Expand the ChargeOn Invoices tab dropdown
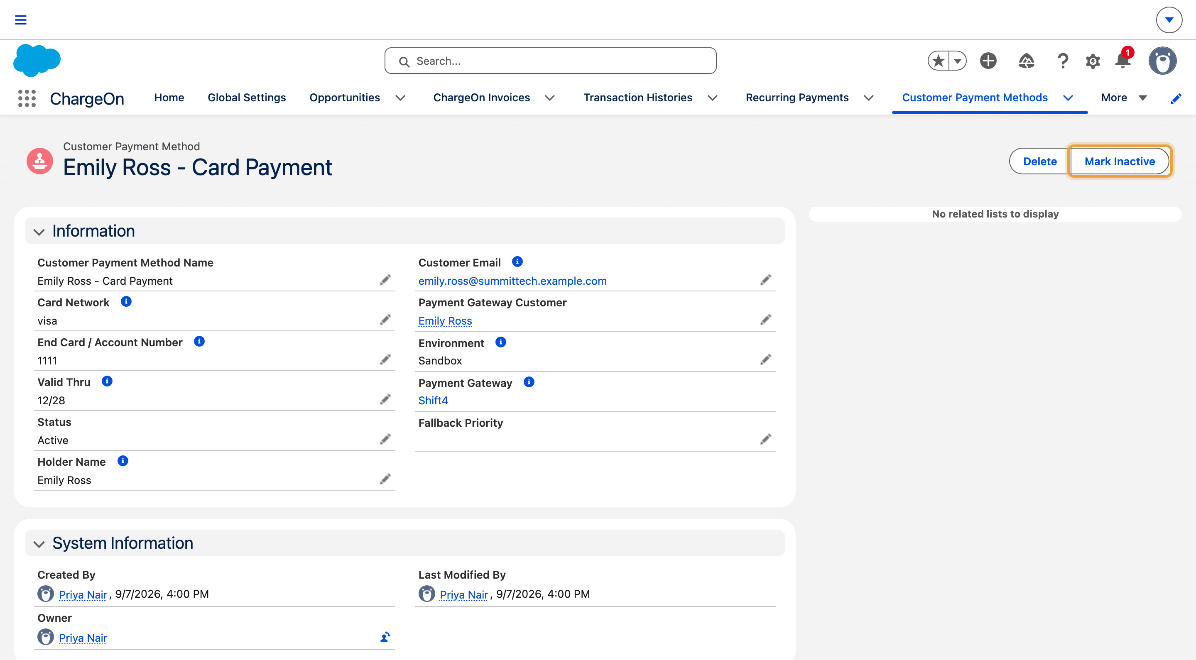 (x=550, y=98)
